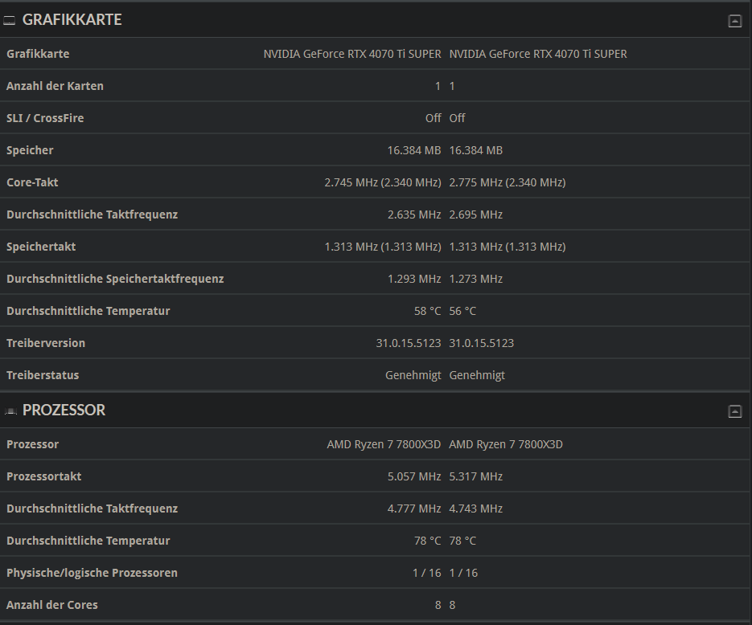The height and width of the screenshot is (625, 752).
Task: Select the 1.273 MHz memory clock value
Action: coord(476,279)
